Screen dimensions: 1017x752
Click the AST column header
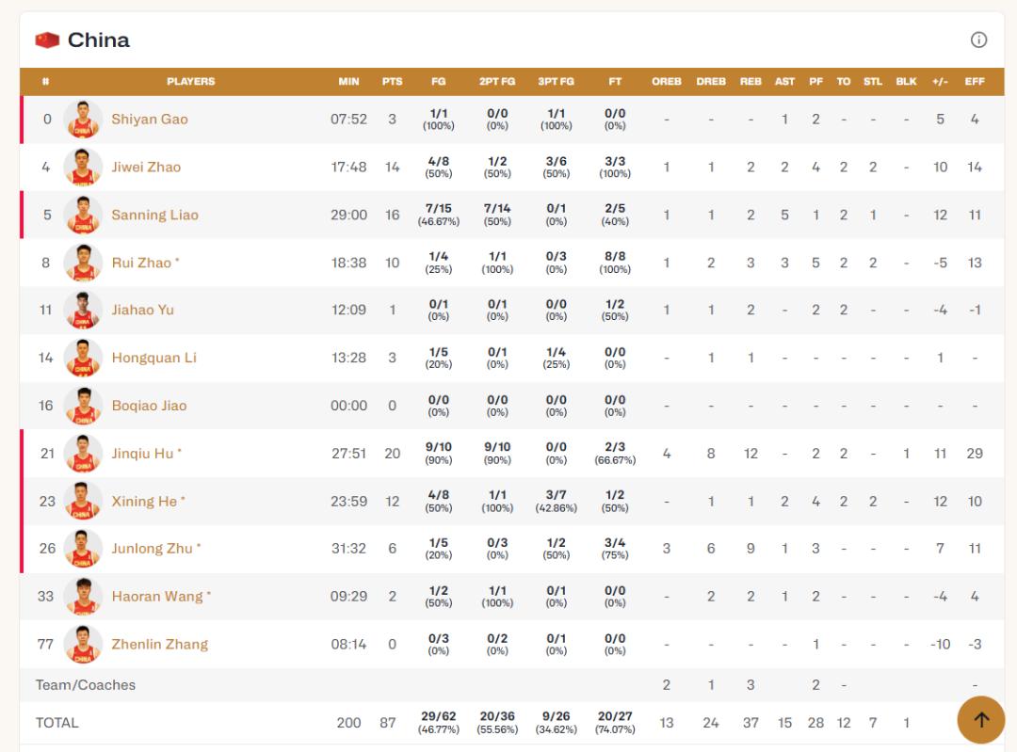tap(784, 82)
